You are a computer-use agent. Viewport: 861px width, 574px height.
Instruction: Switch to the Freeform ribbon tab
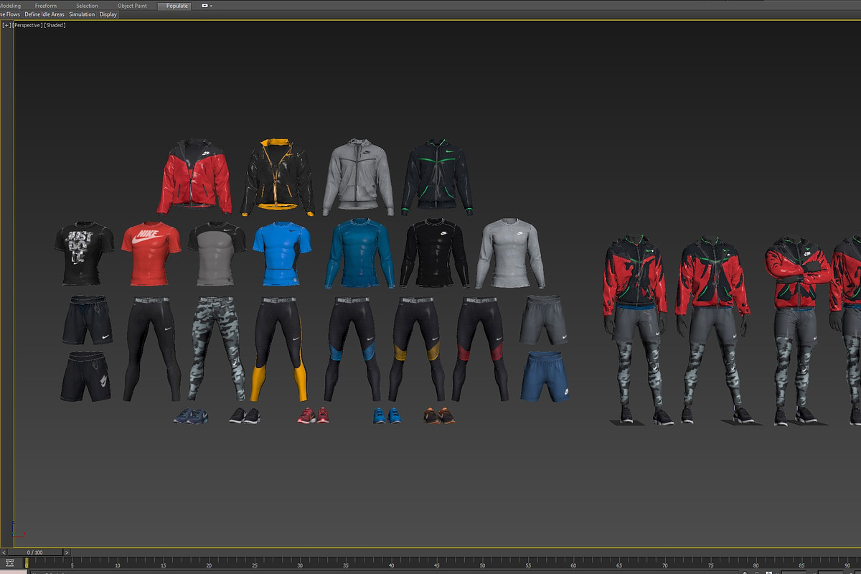(x=45, y=6)
